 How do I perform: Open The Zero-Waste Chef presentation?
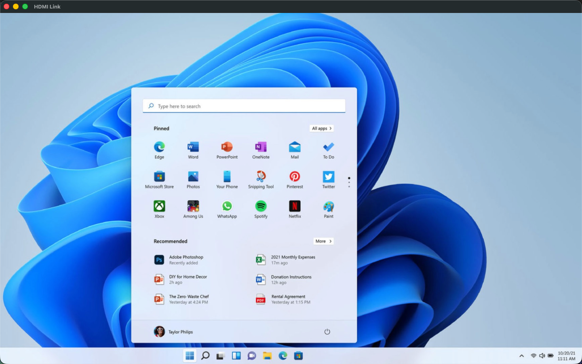(x=182, y=299)
